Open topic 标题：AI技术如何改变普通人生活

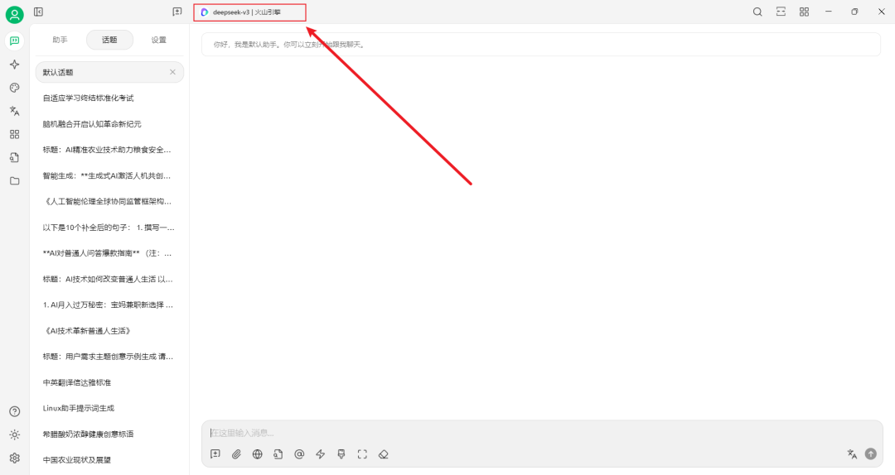click(109, 279)
